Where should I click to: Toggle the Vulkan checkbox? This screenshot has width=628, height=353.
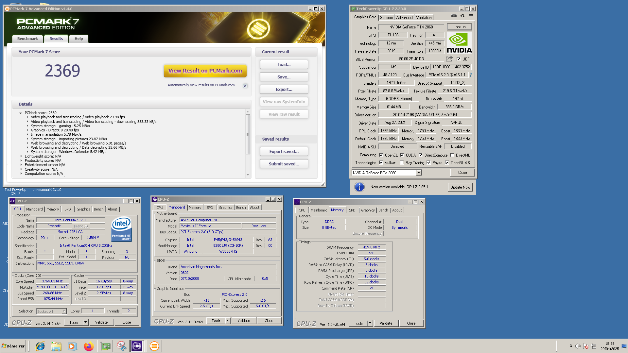(x=381, y=162)
